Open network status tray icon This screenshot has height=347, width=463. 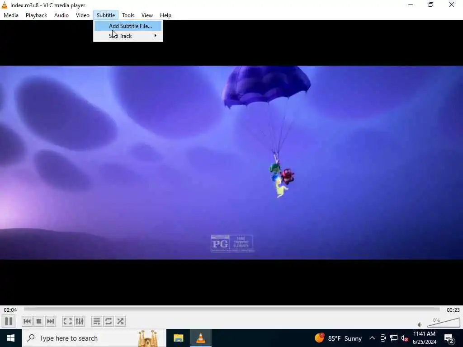click(x=394, y=338)
